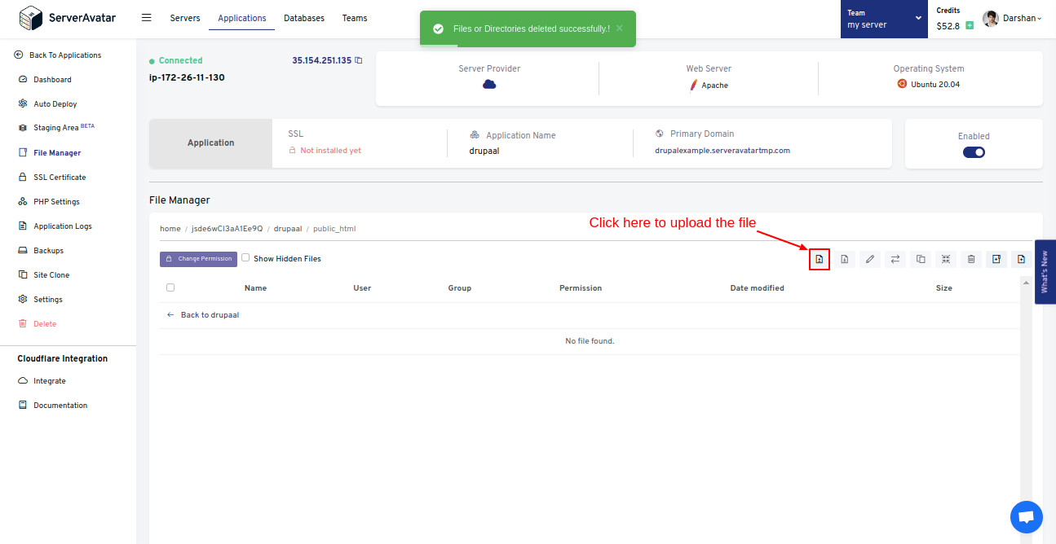Viewport: 1056px width, 544px height.
Task: Click the move (two arrows) toolbar icon
Action: (x=895, y=259)
